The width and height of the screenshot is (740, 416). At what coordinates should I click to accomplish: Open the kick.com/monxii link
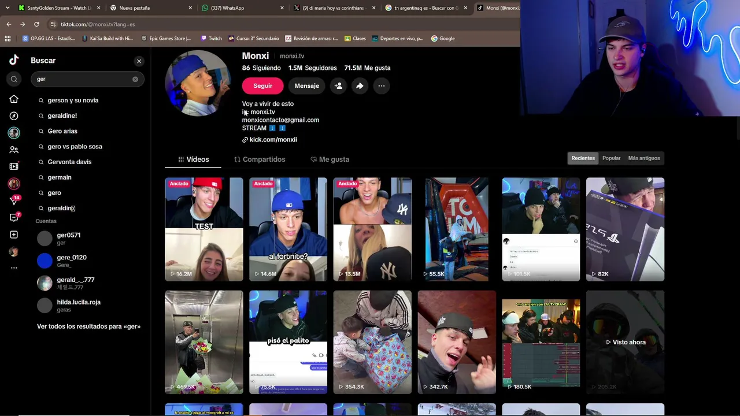coord(273,140)
